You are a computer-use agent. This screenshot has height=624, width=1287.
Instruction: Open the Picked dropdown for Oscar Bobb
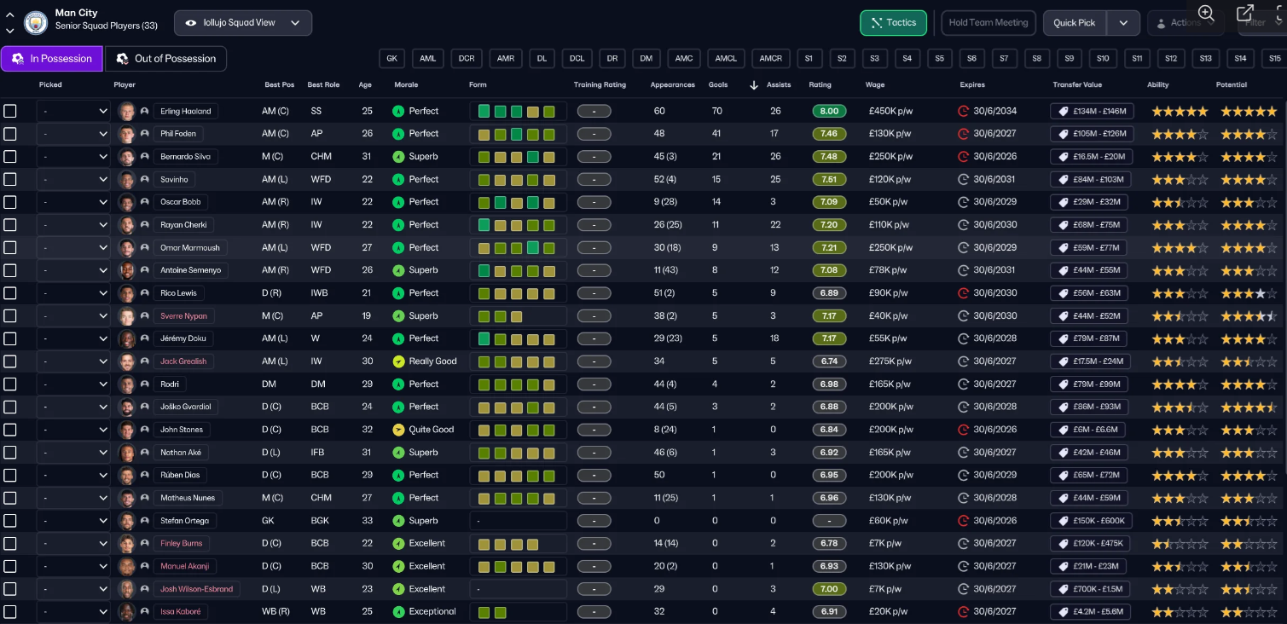[x=74, y=202]
